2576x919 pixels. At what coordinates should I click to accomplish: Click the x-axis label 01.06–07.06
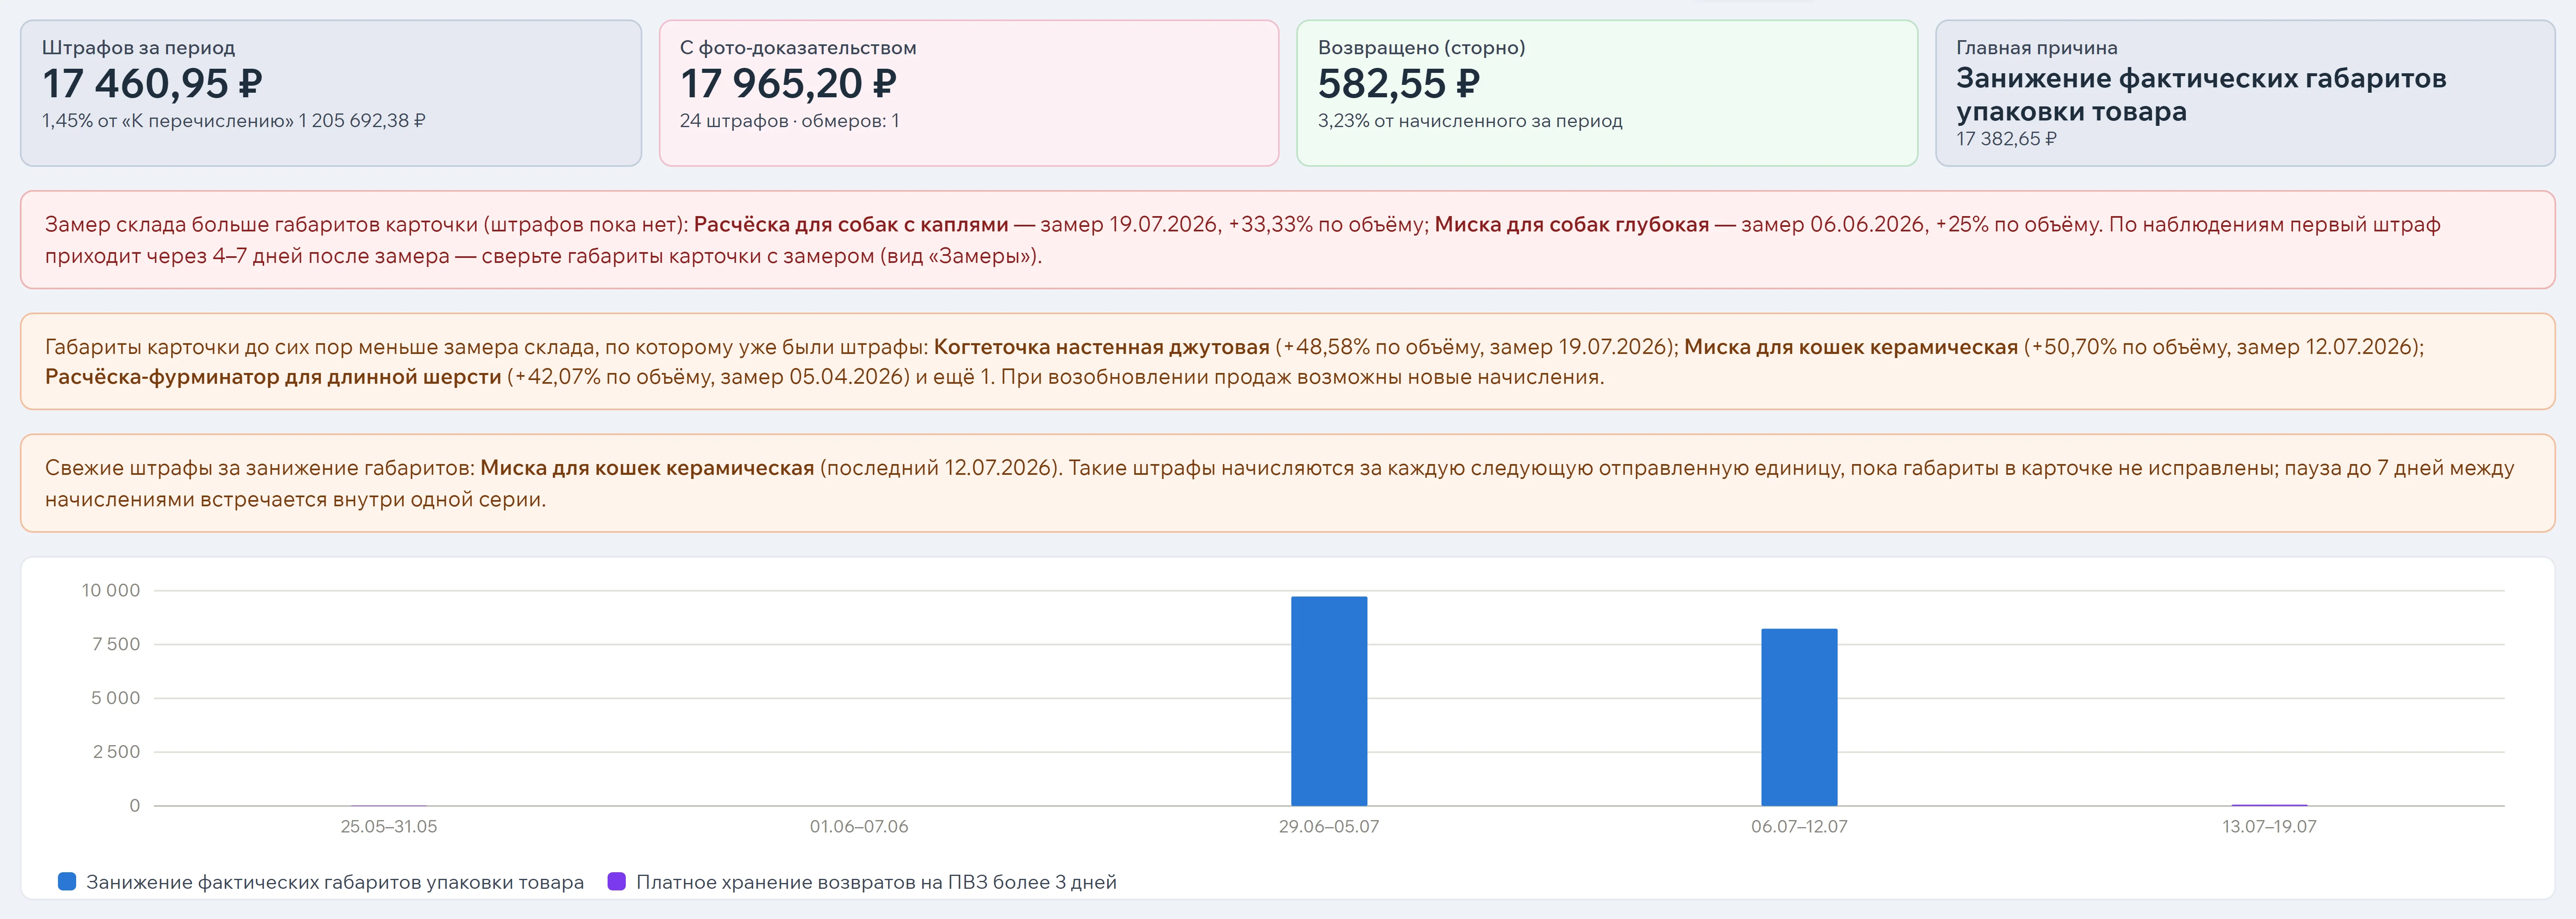859,827
